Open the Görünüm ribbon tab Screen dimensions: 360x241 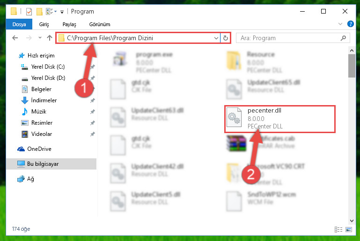point(100,24)
